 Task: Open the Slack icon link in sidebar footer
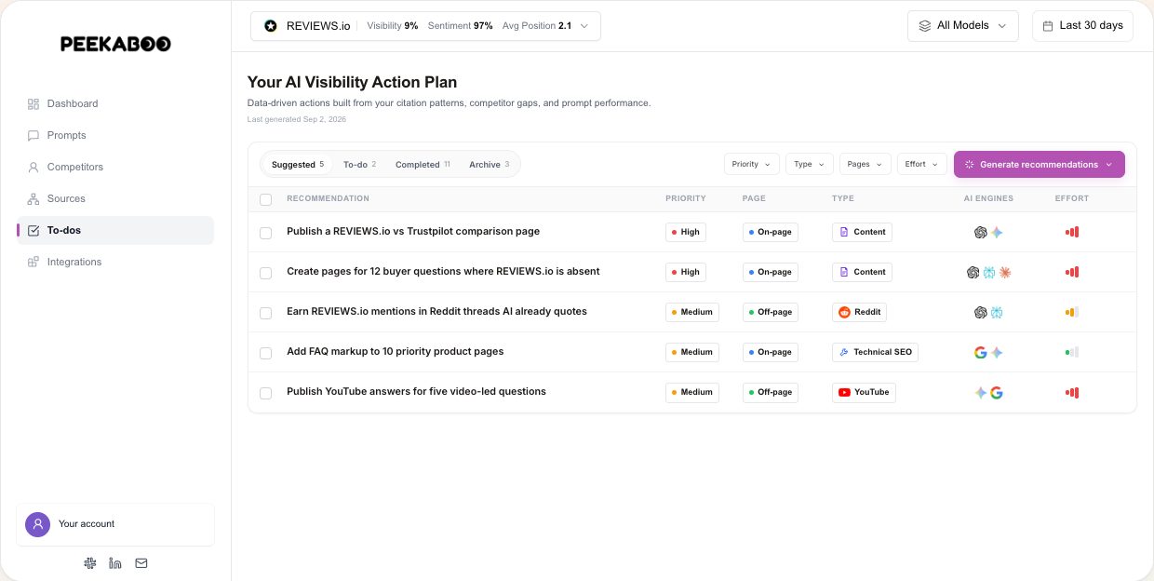point(89,563)
